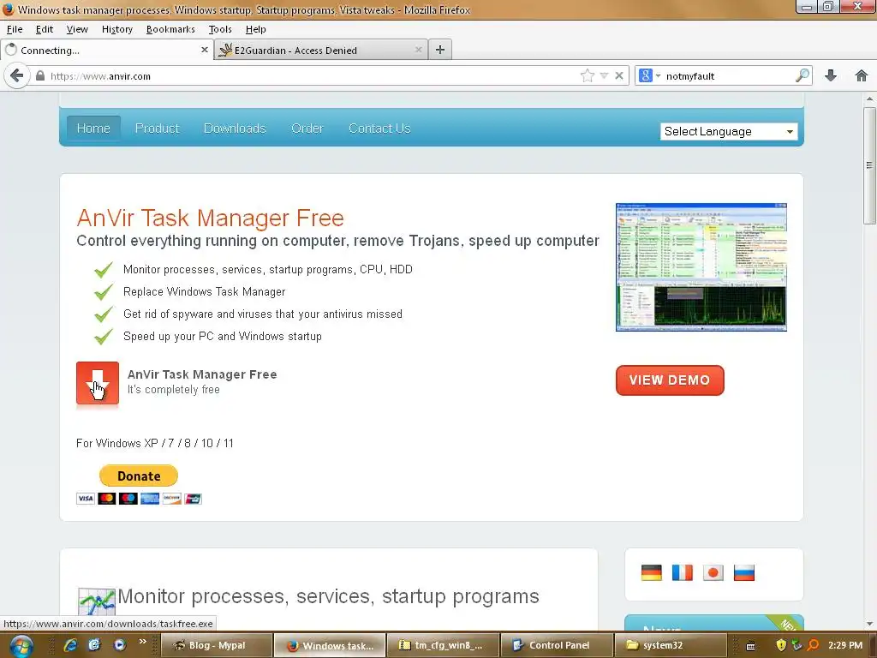The height and width of the screenshot is (658, 877).
Task: Switch to Control Panel taskbar button
Action: tap(556, 645)
